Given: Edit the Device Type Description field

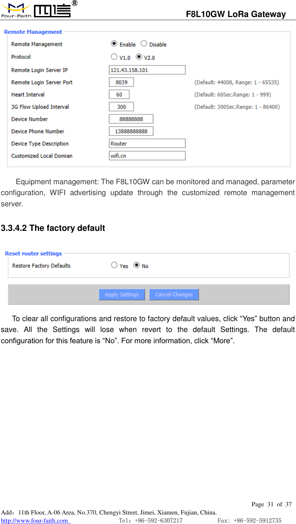Looking at the screenshot, I should coord(147,143).
